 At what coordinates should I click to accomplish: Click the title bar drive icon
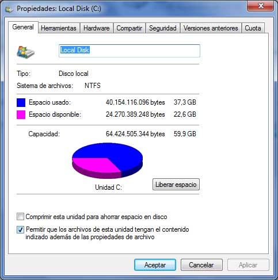point(9,9)
